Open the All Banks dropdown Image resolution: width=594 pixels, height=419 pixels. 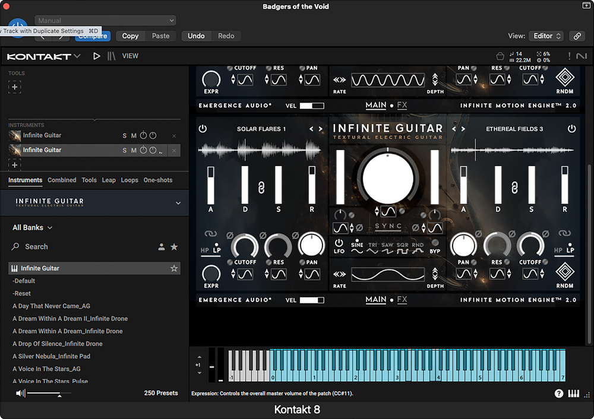33,227
